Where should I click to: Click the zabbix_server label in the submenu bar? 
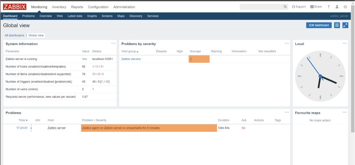(339, 16)
